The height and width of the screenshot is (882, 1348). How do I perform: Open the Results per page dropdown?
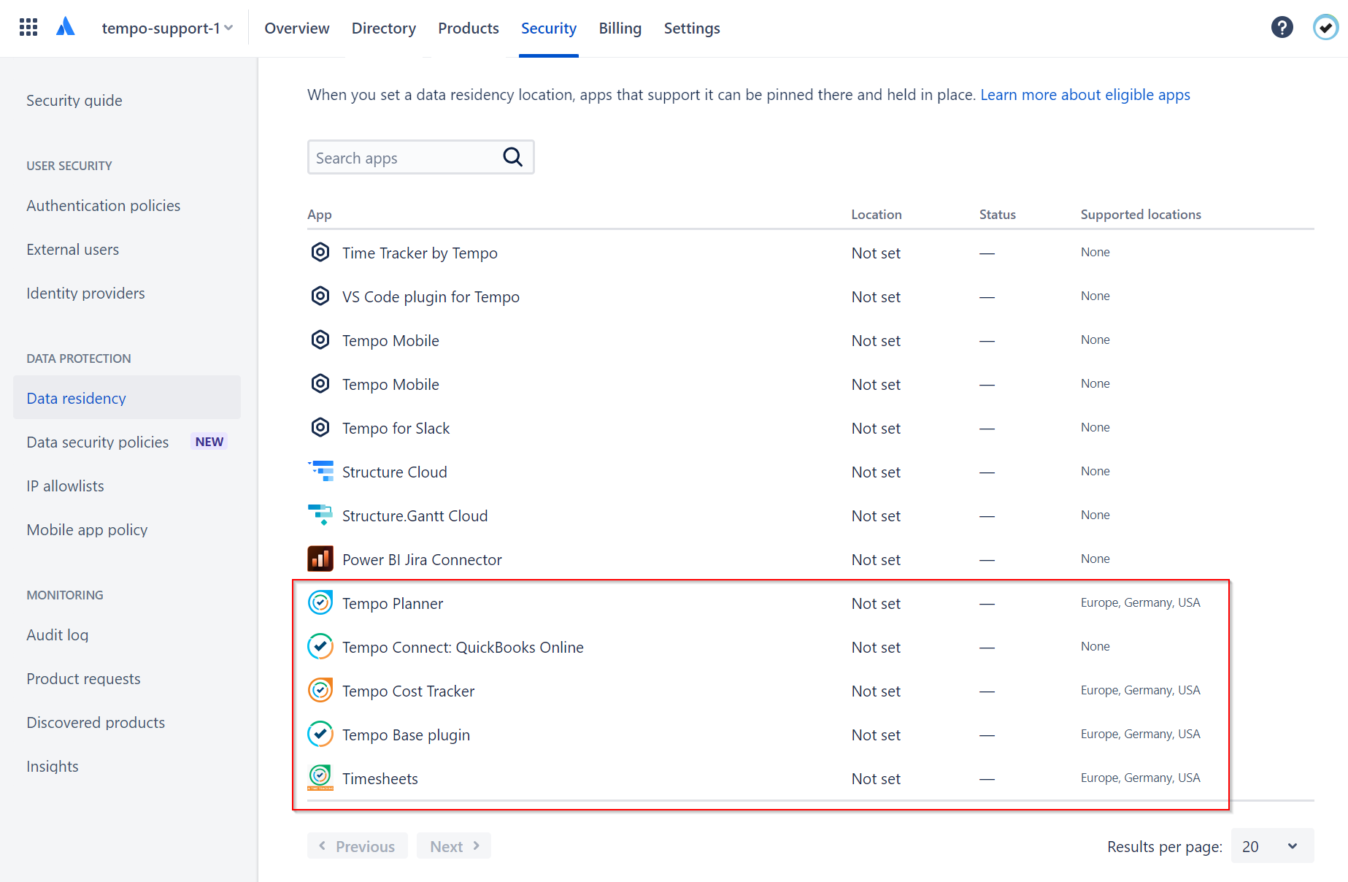(1271, 846)
